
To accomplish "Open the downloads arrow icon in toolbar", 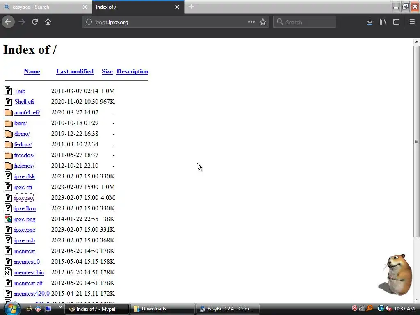I will point(370,22).
